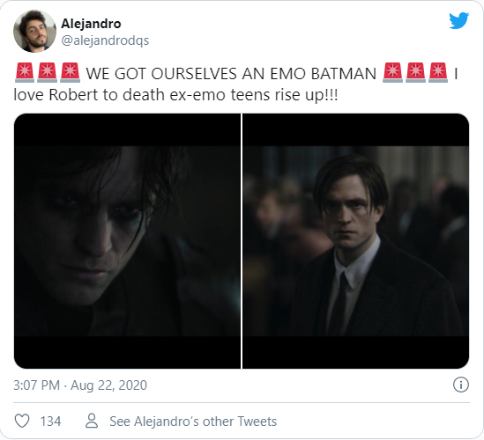Open the @alejandrodqs handle link

[105, 40]
